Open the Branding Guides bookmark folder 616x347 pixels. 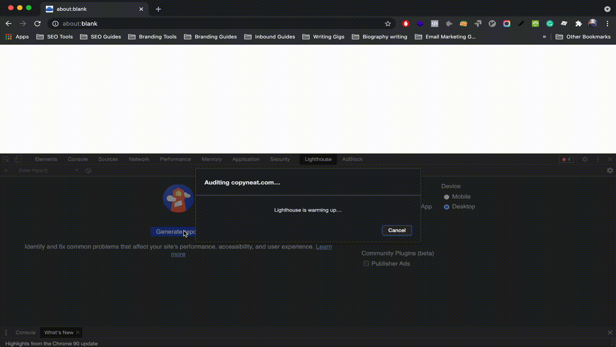click(210, 37)
